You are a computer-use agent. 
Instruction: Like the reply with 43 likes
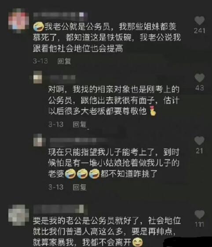pos(199,78)
